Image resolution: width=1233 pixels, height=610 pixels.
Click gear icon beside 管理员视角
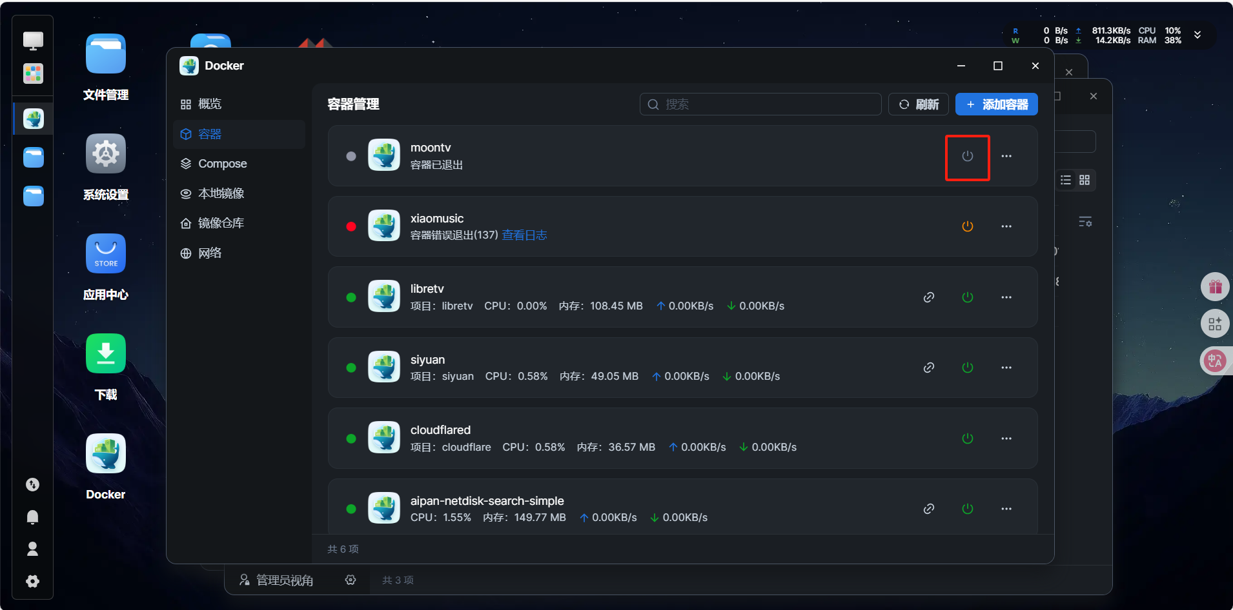click(351, 580)
